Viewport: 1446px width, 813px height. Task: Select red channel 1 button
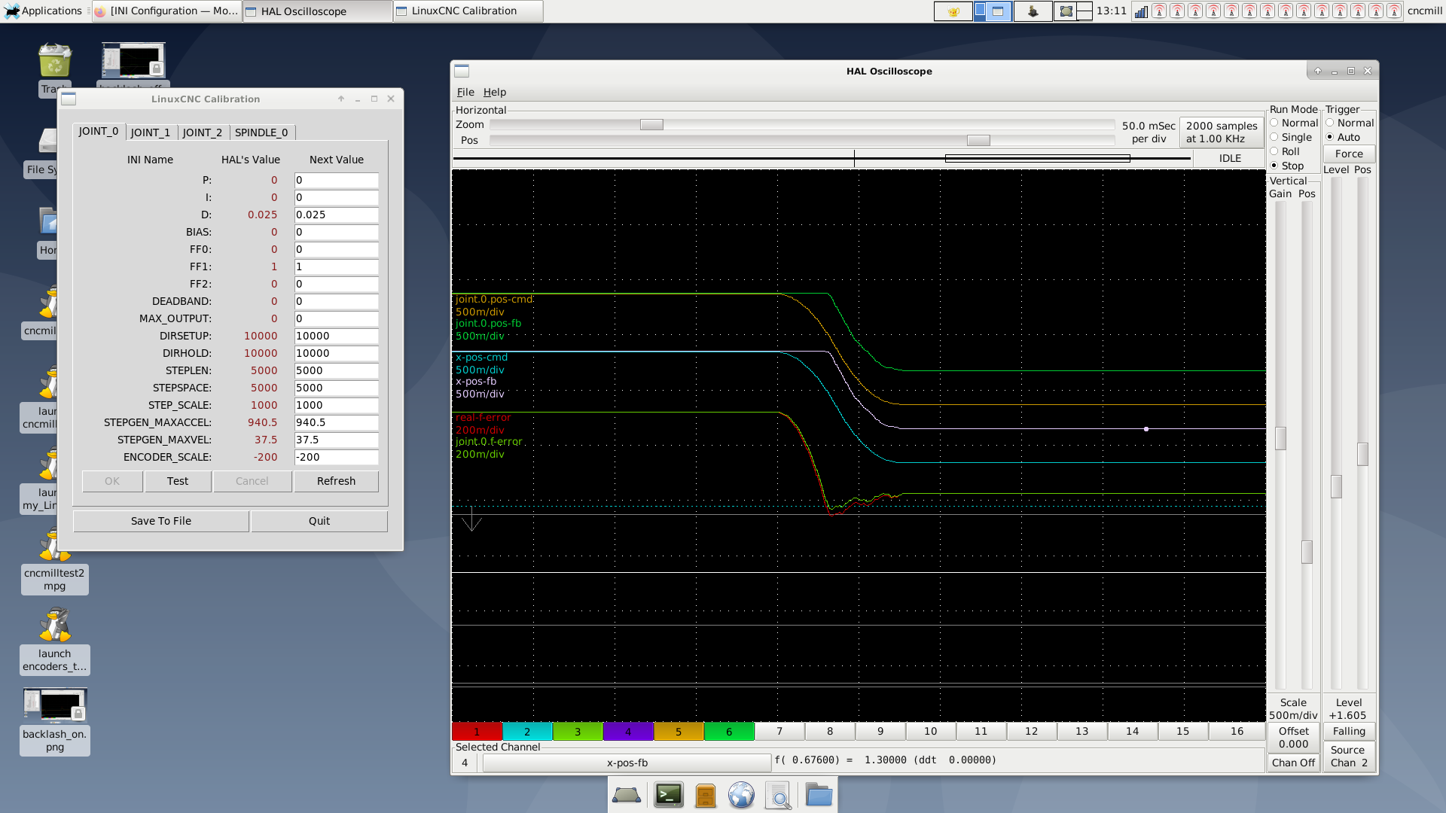point(477,731)
